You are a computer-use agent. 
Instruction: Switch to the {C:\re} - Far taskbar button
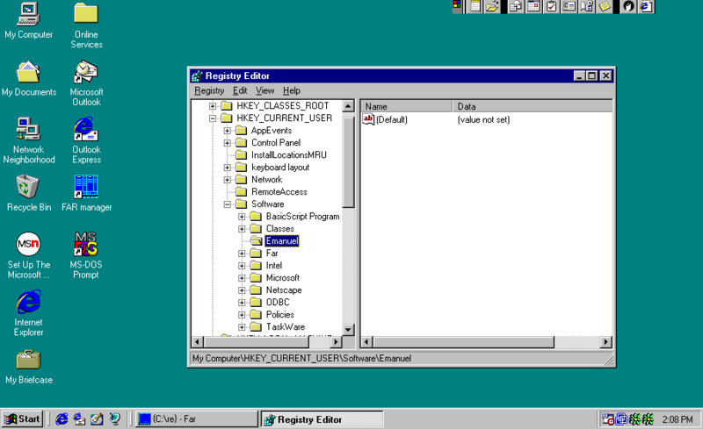click(196, 419)
